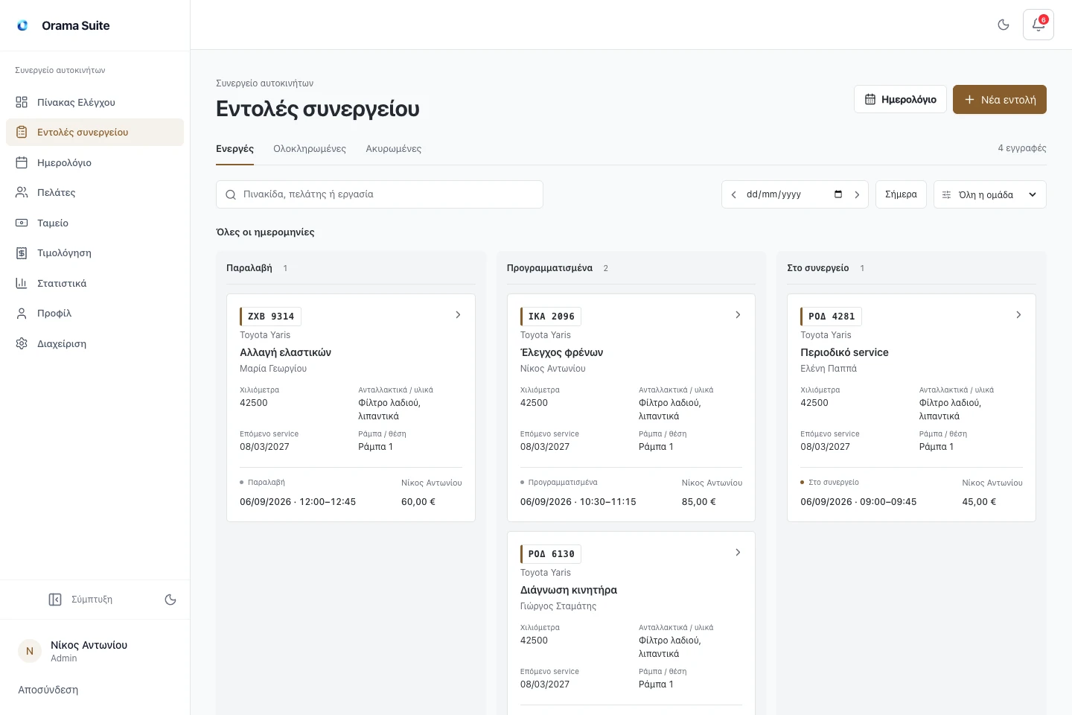Screen dimensions: 1072x715
Task: Click the Στατιστικά bar chart icon
Action: pyautogui.click(x=22, y=283)
